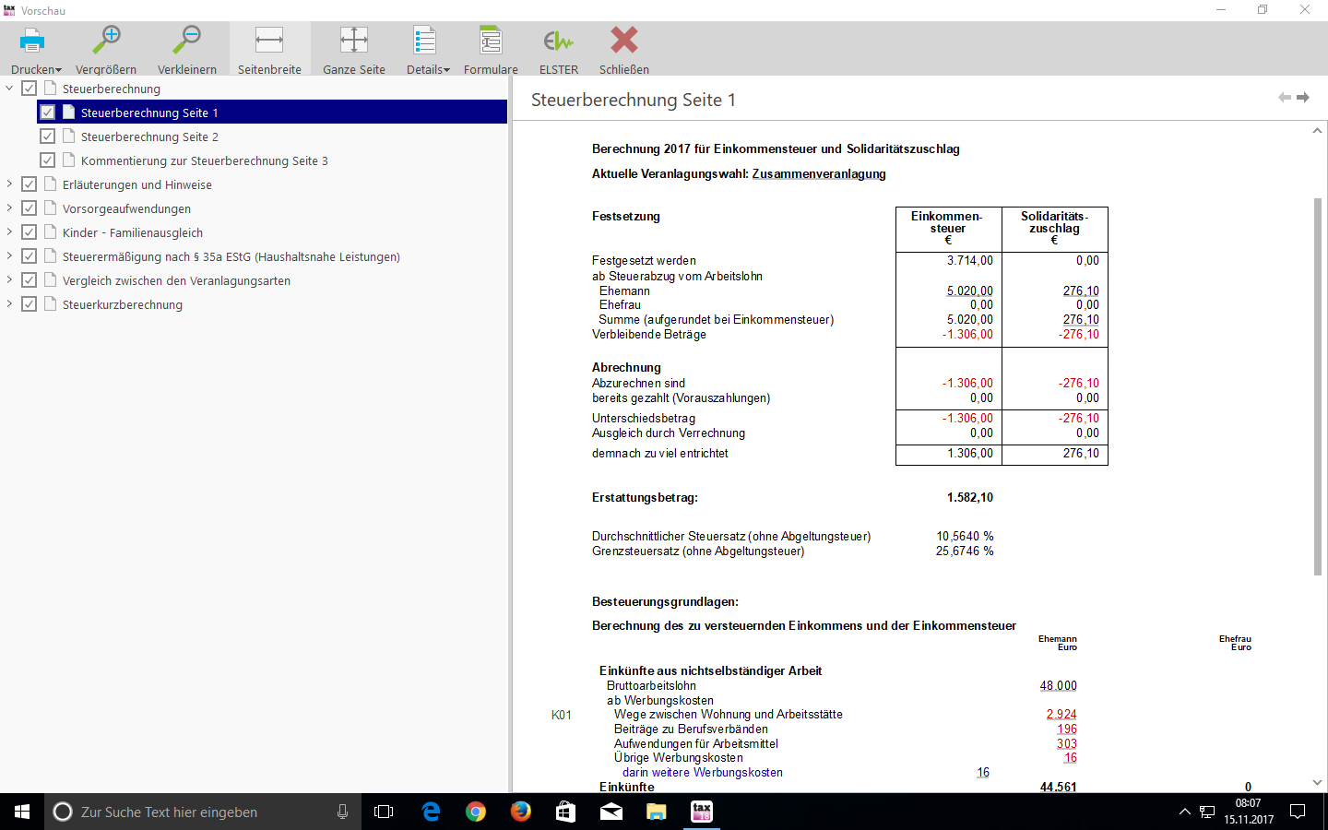Image resolution: width=1328 pixels, height=830 pixels.
Task: Zoom in with Vergrößern magnifier
Action: tap(106, 41)
